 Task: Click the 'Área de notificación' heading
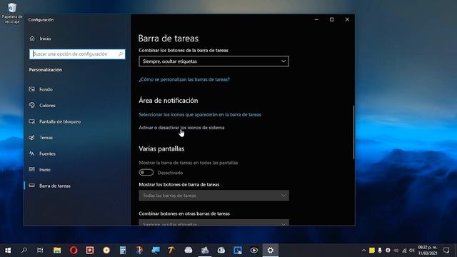pyautogui.click(x=169, y=101)
